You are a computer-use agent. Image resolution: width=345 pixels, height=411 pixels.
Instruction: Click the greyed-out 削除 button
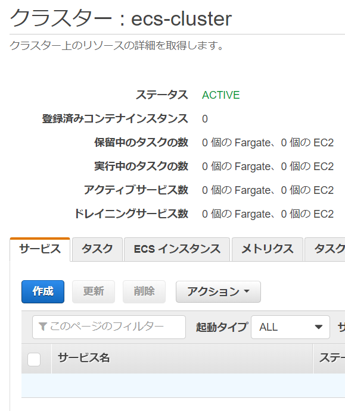click(x=144, y=291)
